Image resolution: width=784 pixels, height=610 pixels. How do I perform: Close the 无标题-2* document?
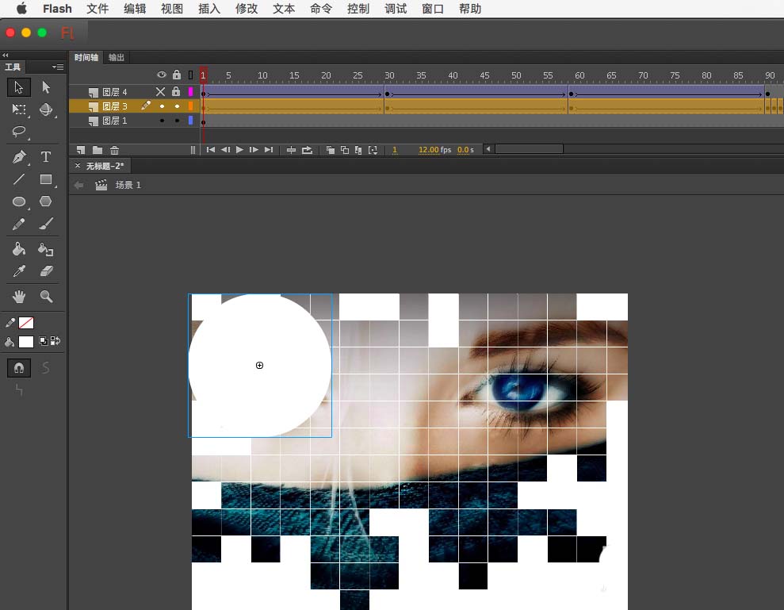78,165
